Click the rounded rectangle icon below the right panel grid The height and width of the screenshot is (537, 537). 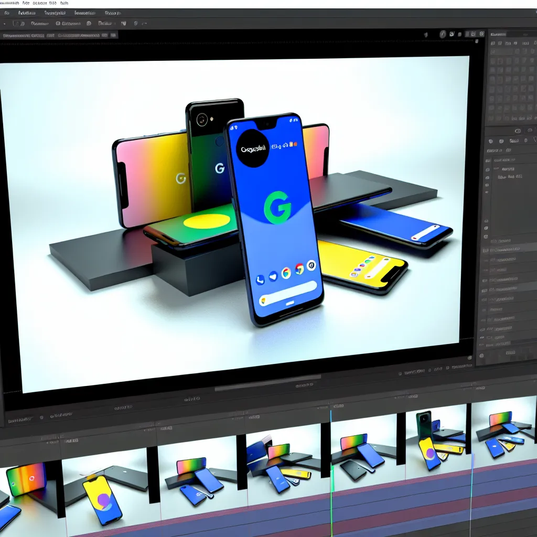[x=518, y=131]
